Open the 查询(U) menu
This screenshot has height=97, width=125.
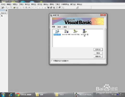pos(46,4)
